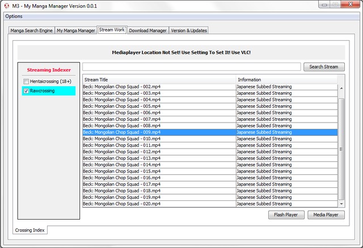Sort by Stream Title column header
363x248 pixels.
tap(159, 79)
